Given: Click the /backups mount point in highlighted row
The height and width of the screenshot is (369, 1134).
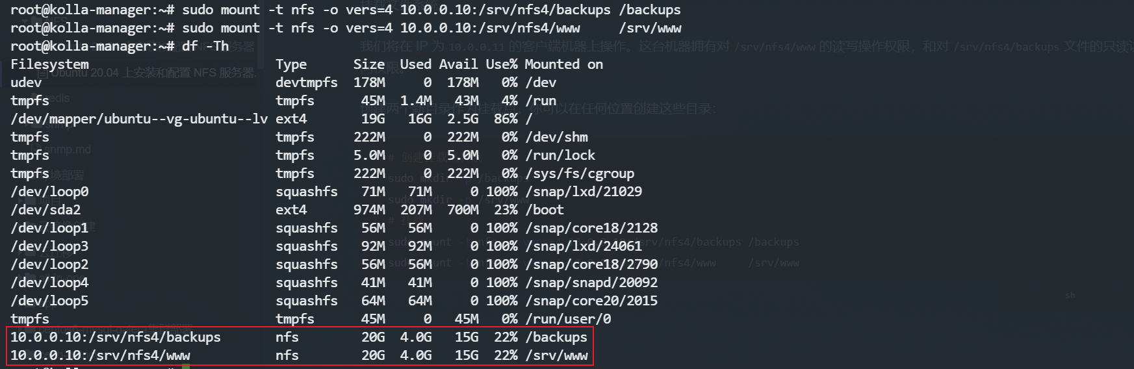Looking at the screenshot, I should pos(556,337).
